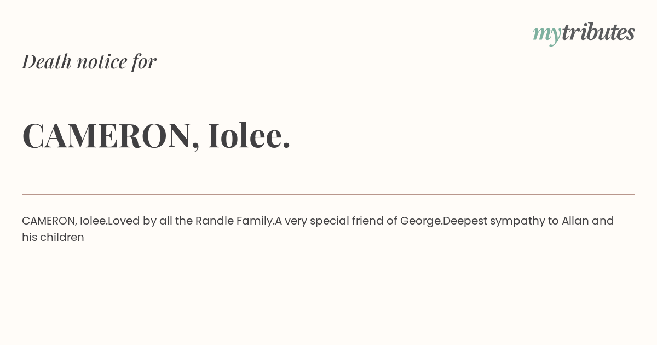Image resolution: width=657 pixels, height=345 pixels.
Task: Click the word "and" ending the first notice line
Action: point(603,221)
